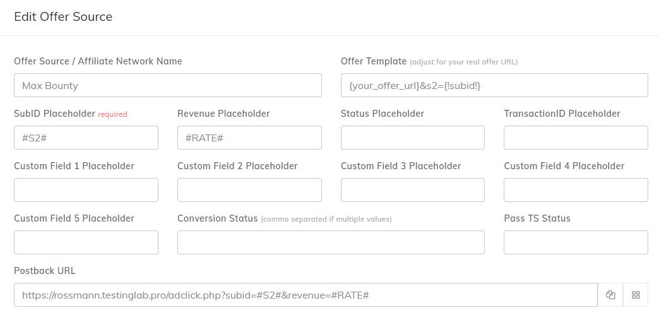Click the 'Custom Field 5 Placeholder' label
659x315 pixels.
click(x=74, y=218)
